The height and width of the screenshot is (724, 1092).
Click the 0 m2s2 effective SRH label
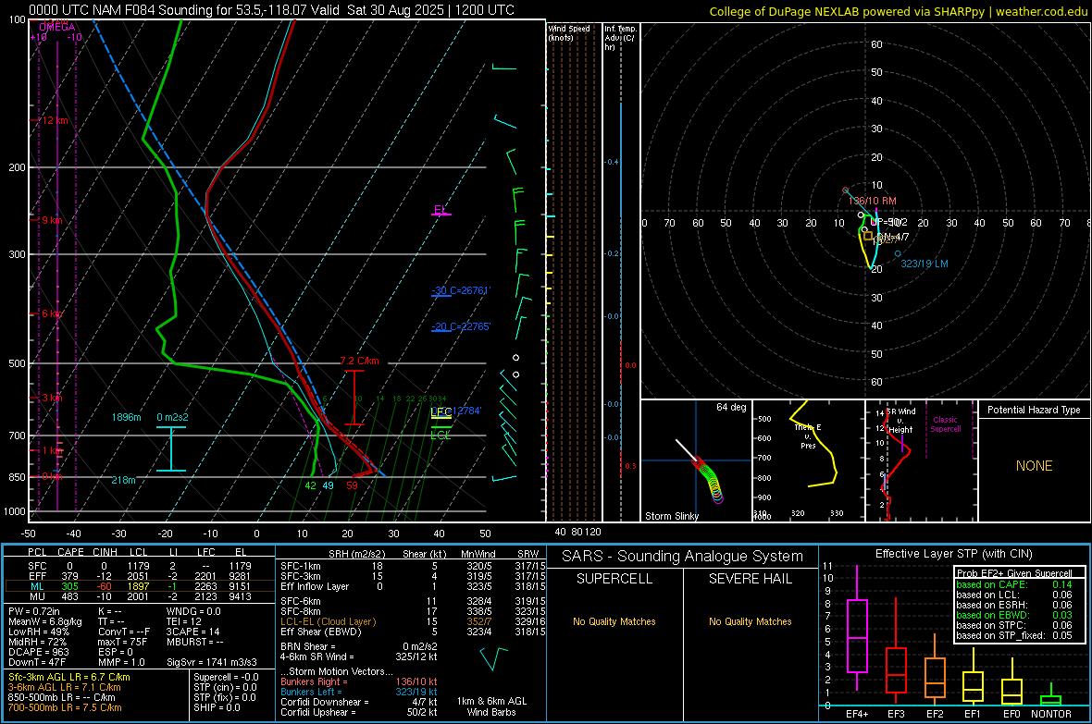tap(172, 417)
